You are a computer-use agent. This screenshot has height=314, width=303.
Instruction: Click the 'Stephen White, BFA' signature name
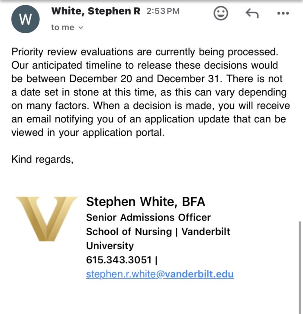click(x=145, y=202)
